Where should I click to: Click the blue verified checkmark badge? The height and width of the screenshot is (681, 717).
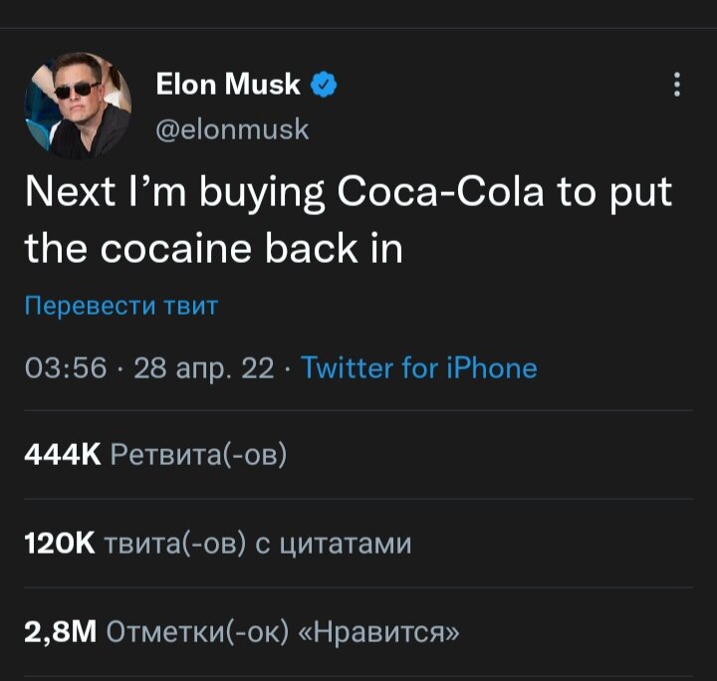(324, 86)
